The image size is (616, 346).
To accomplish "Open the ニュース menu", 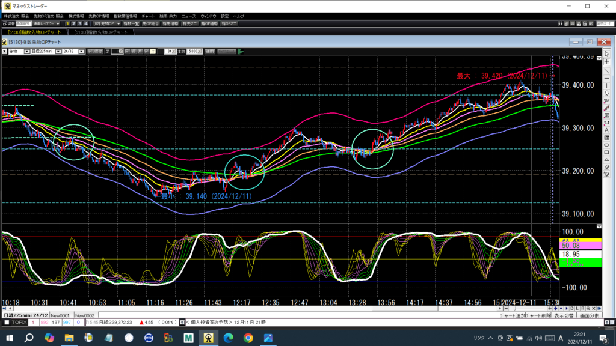I will (188, 16).
